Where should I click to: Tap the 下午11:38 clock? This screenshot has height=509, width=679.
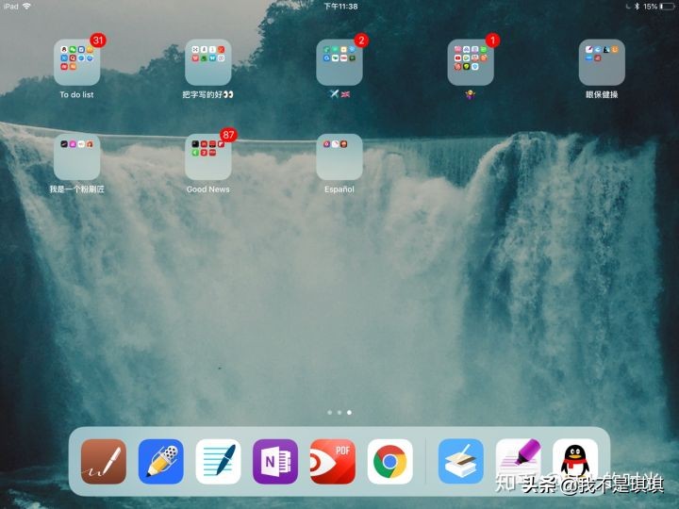point(340,7)
